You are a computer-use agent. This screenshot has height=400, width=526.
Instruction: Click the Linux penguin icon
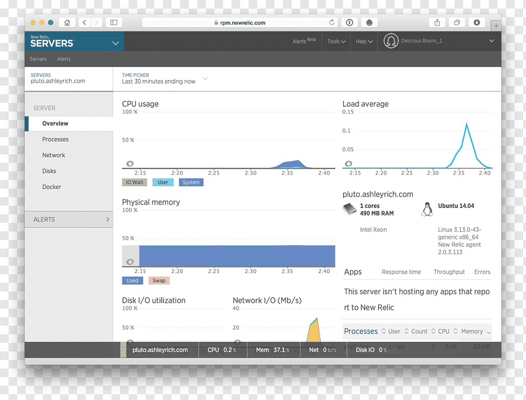pos(427,209)
